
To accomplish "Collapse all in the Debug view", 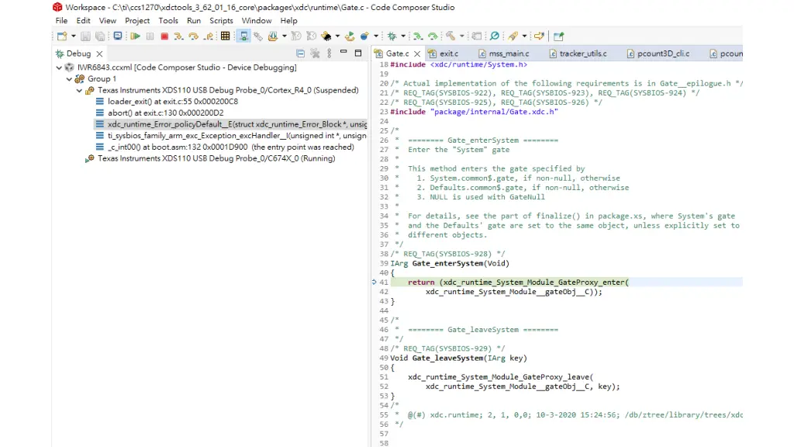I will click(x=300, y=54).
